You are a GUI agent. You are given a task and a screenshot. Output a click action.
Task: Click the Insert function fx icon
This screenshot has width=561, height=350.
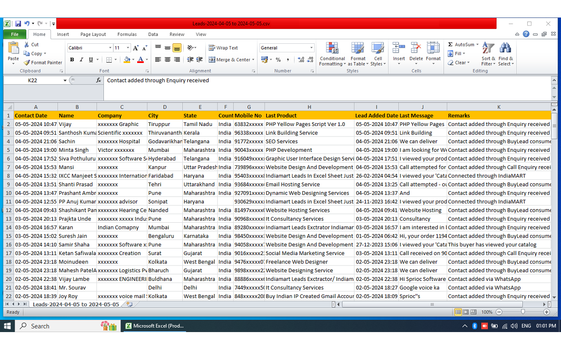click(x=99, y=80)
